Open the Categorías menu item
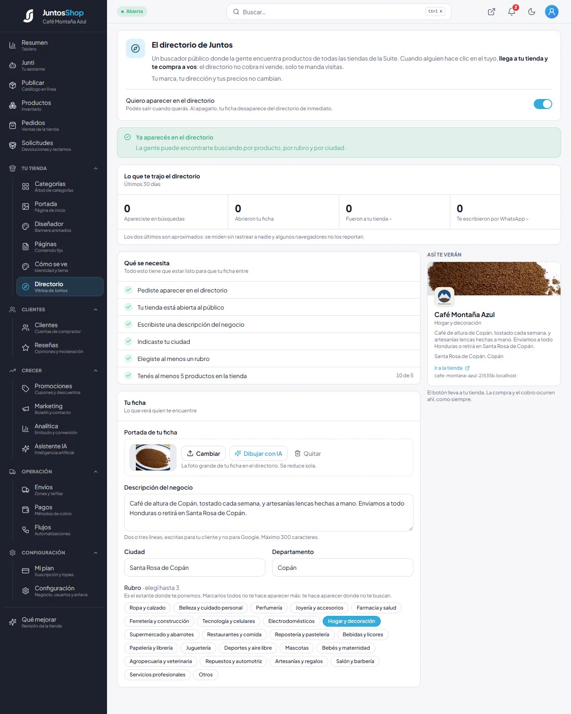The height and width of the screenshot is (714, 571). point(60,186)
